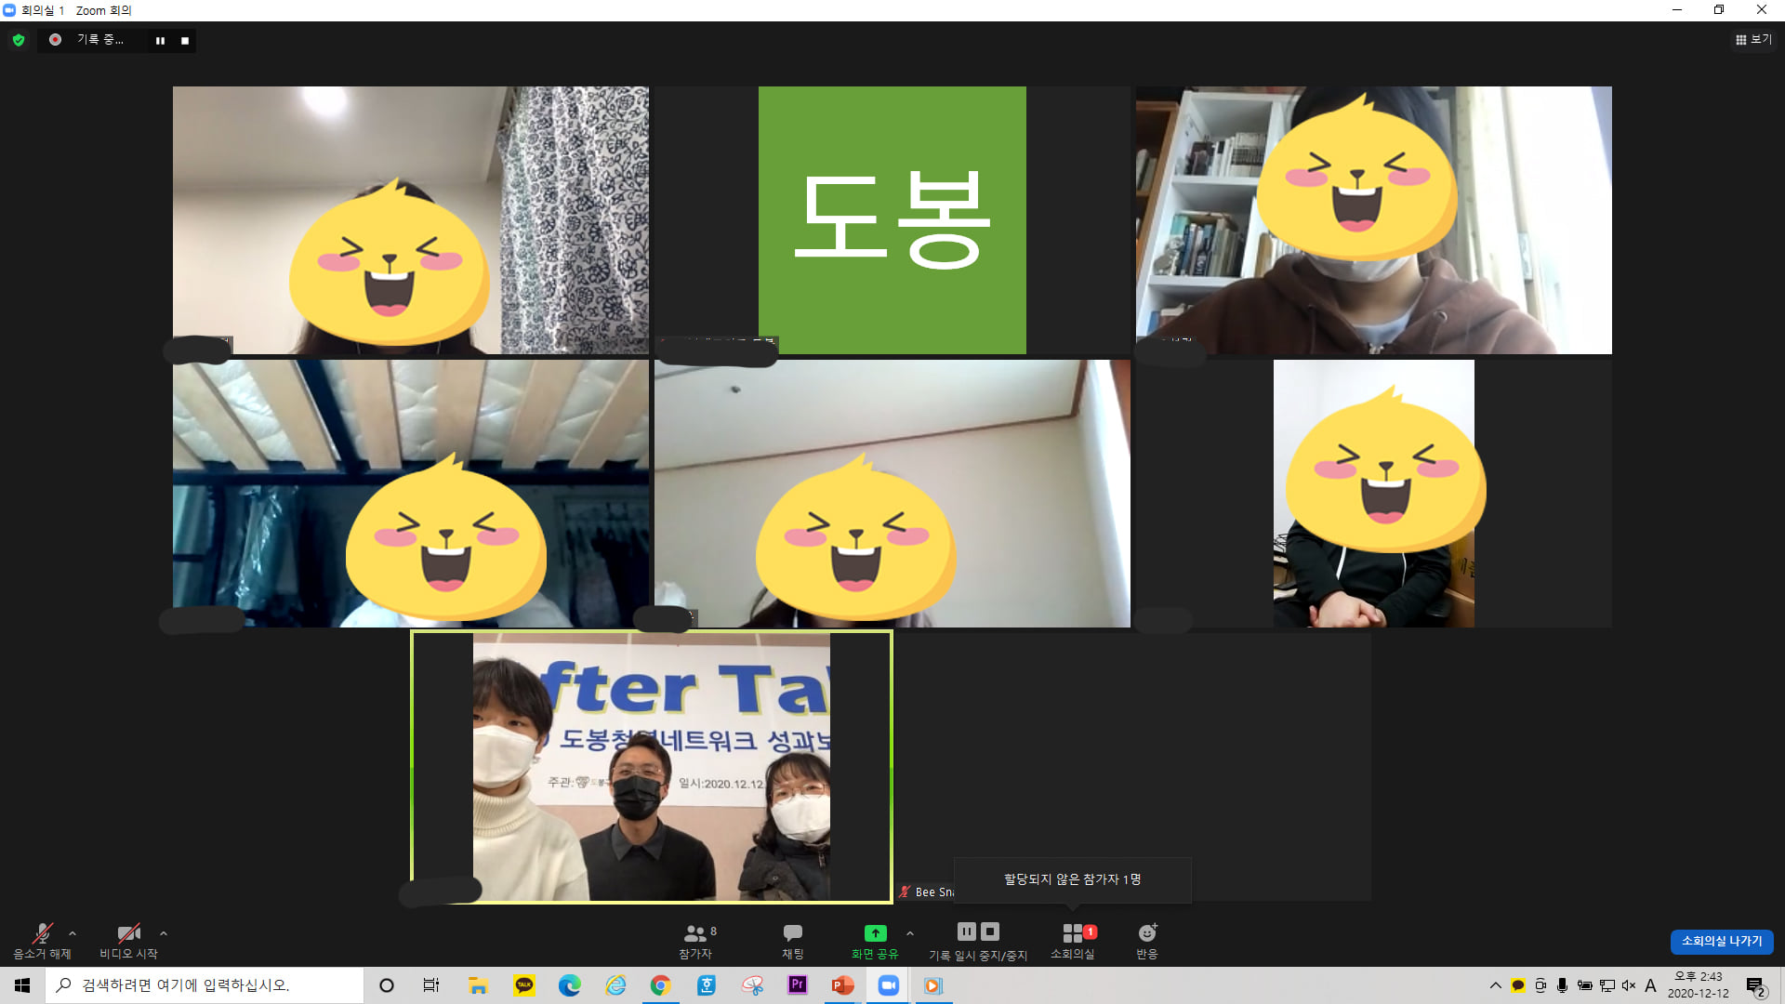Pause recording from top-left indicator
Screen dimensions: 1785x1004
[160, 41]
